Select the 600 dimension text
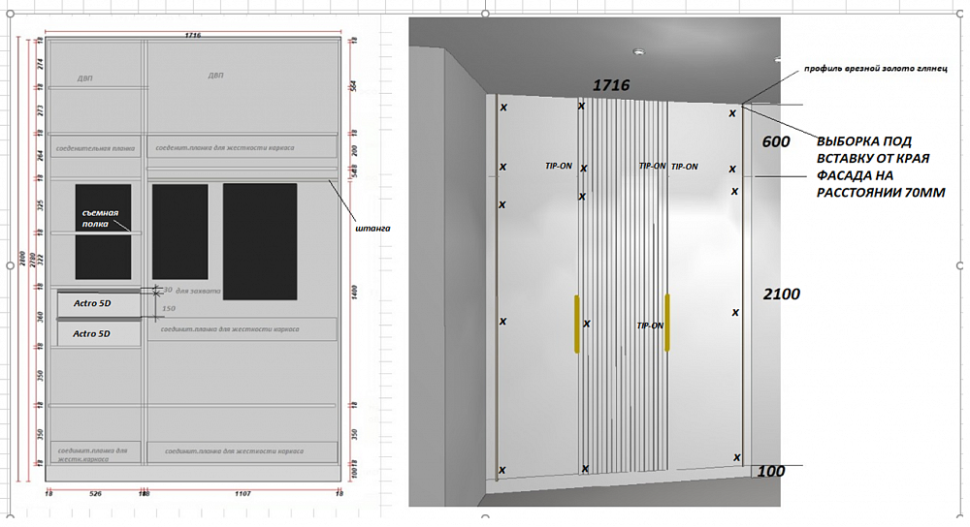 pos(776,141)
